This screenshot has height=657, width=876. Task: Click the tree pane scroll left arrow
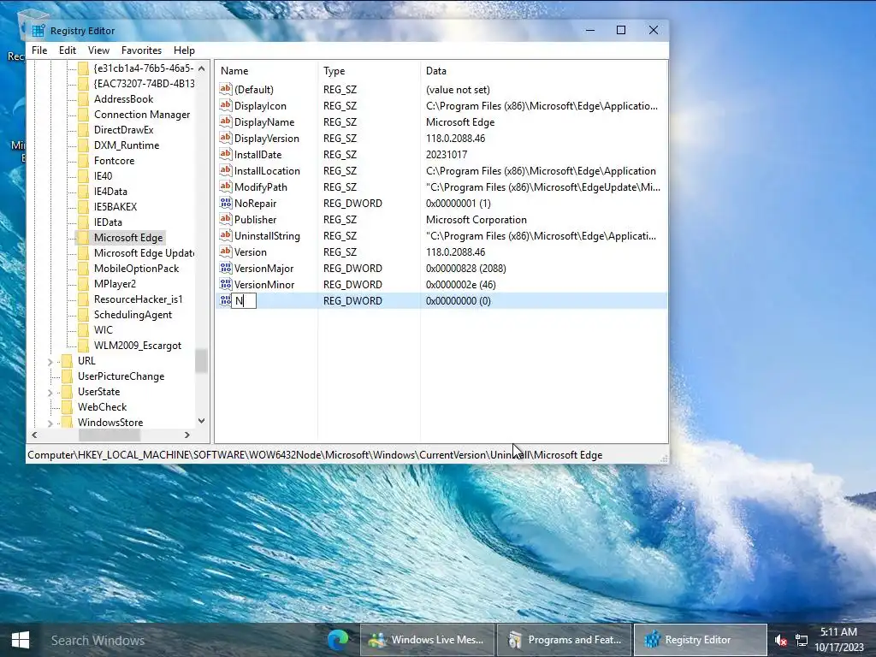[34, 435]
